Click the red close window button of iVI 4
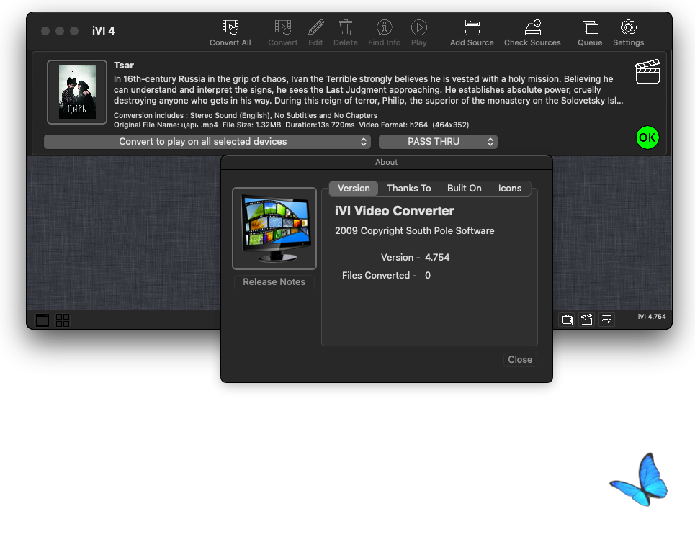 [45, 30]
